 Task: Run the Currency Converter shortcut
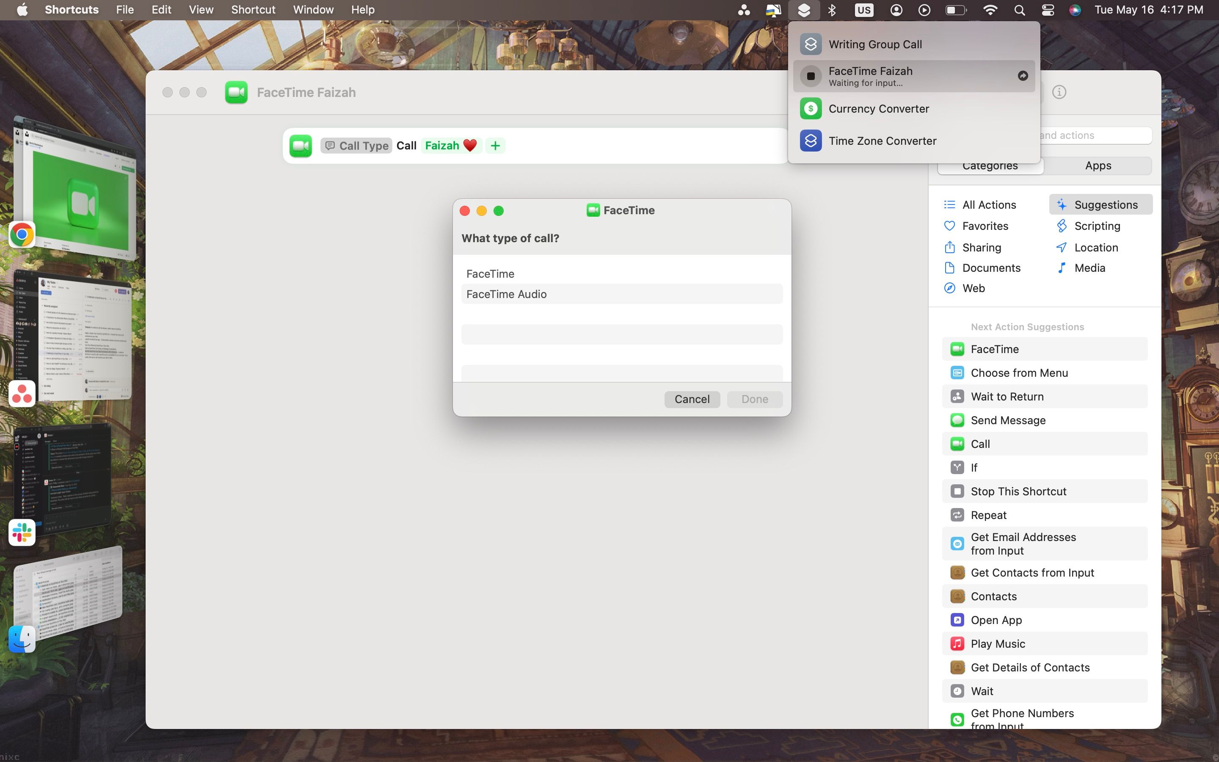pyautogui.click(x=914, y=109)
